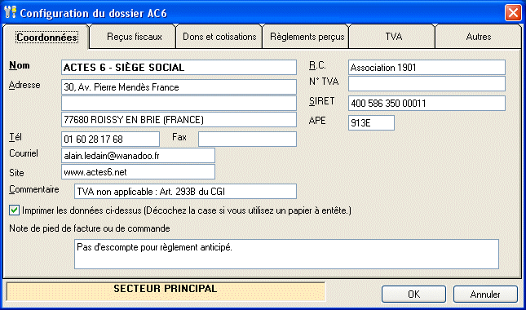Uncheck Imprimer les données ci-dessus checkbox

tap(14, 210)
